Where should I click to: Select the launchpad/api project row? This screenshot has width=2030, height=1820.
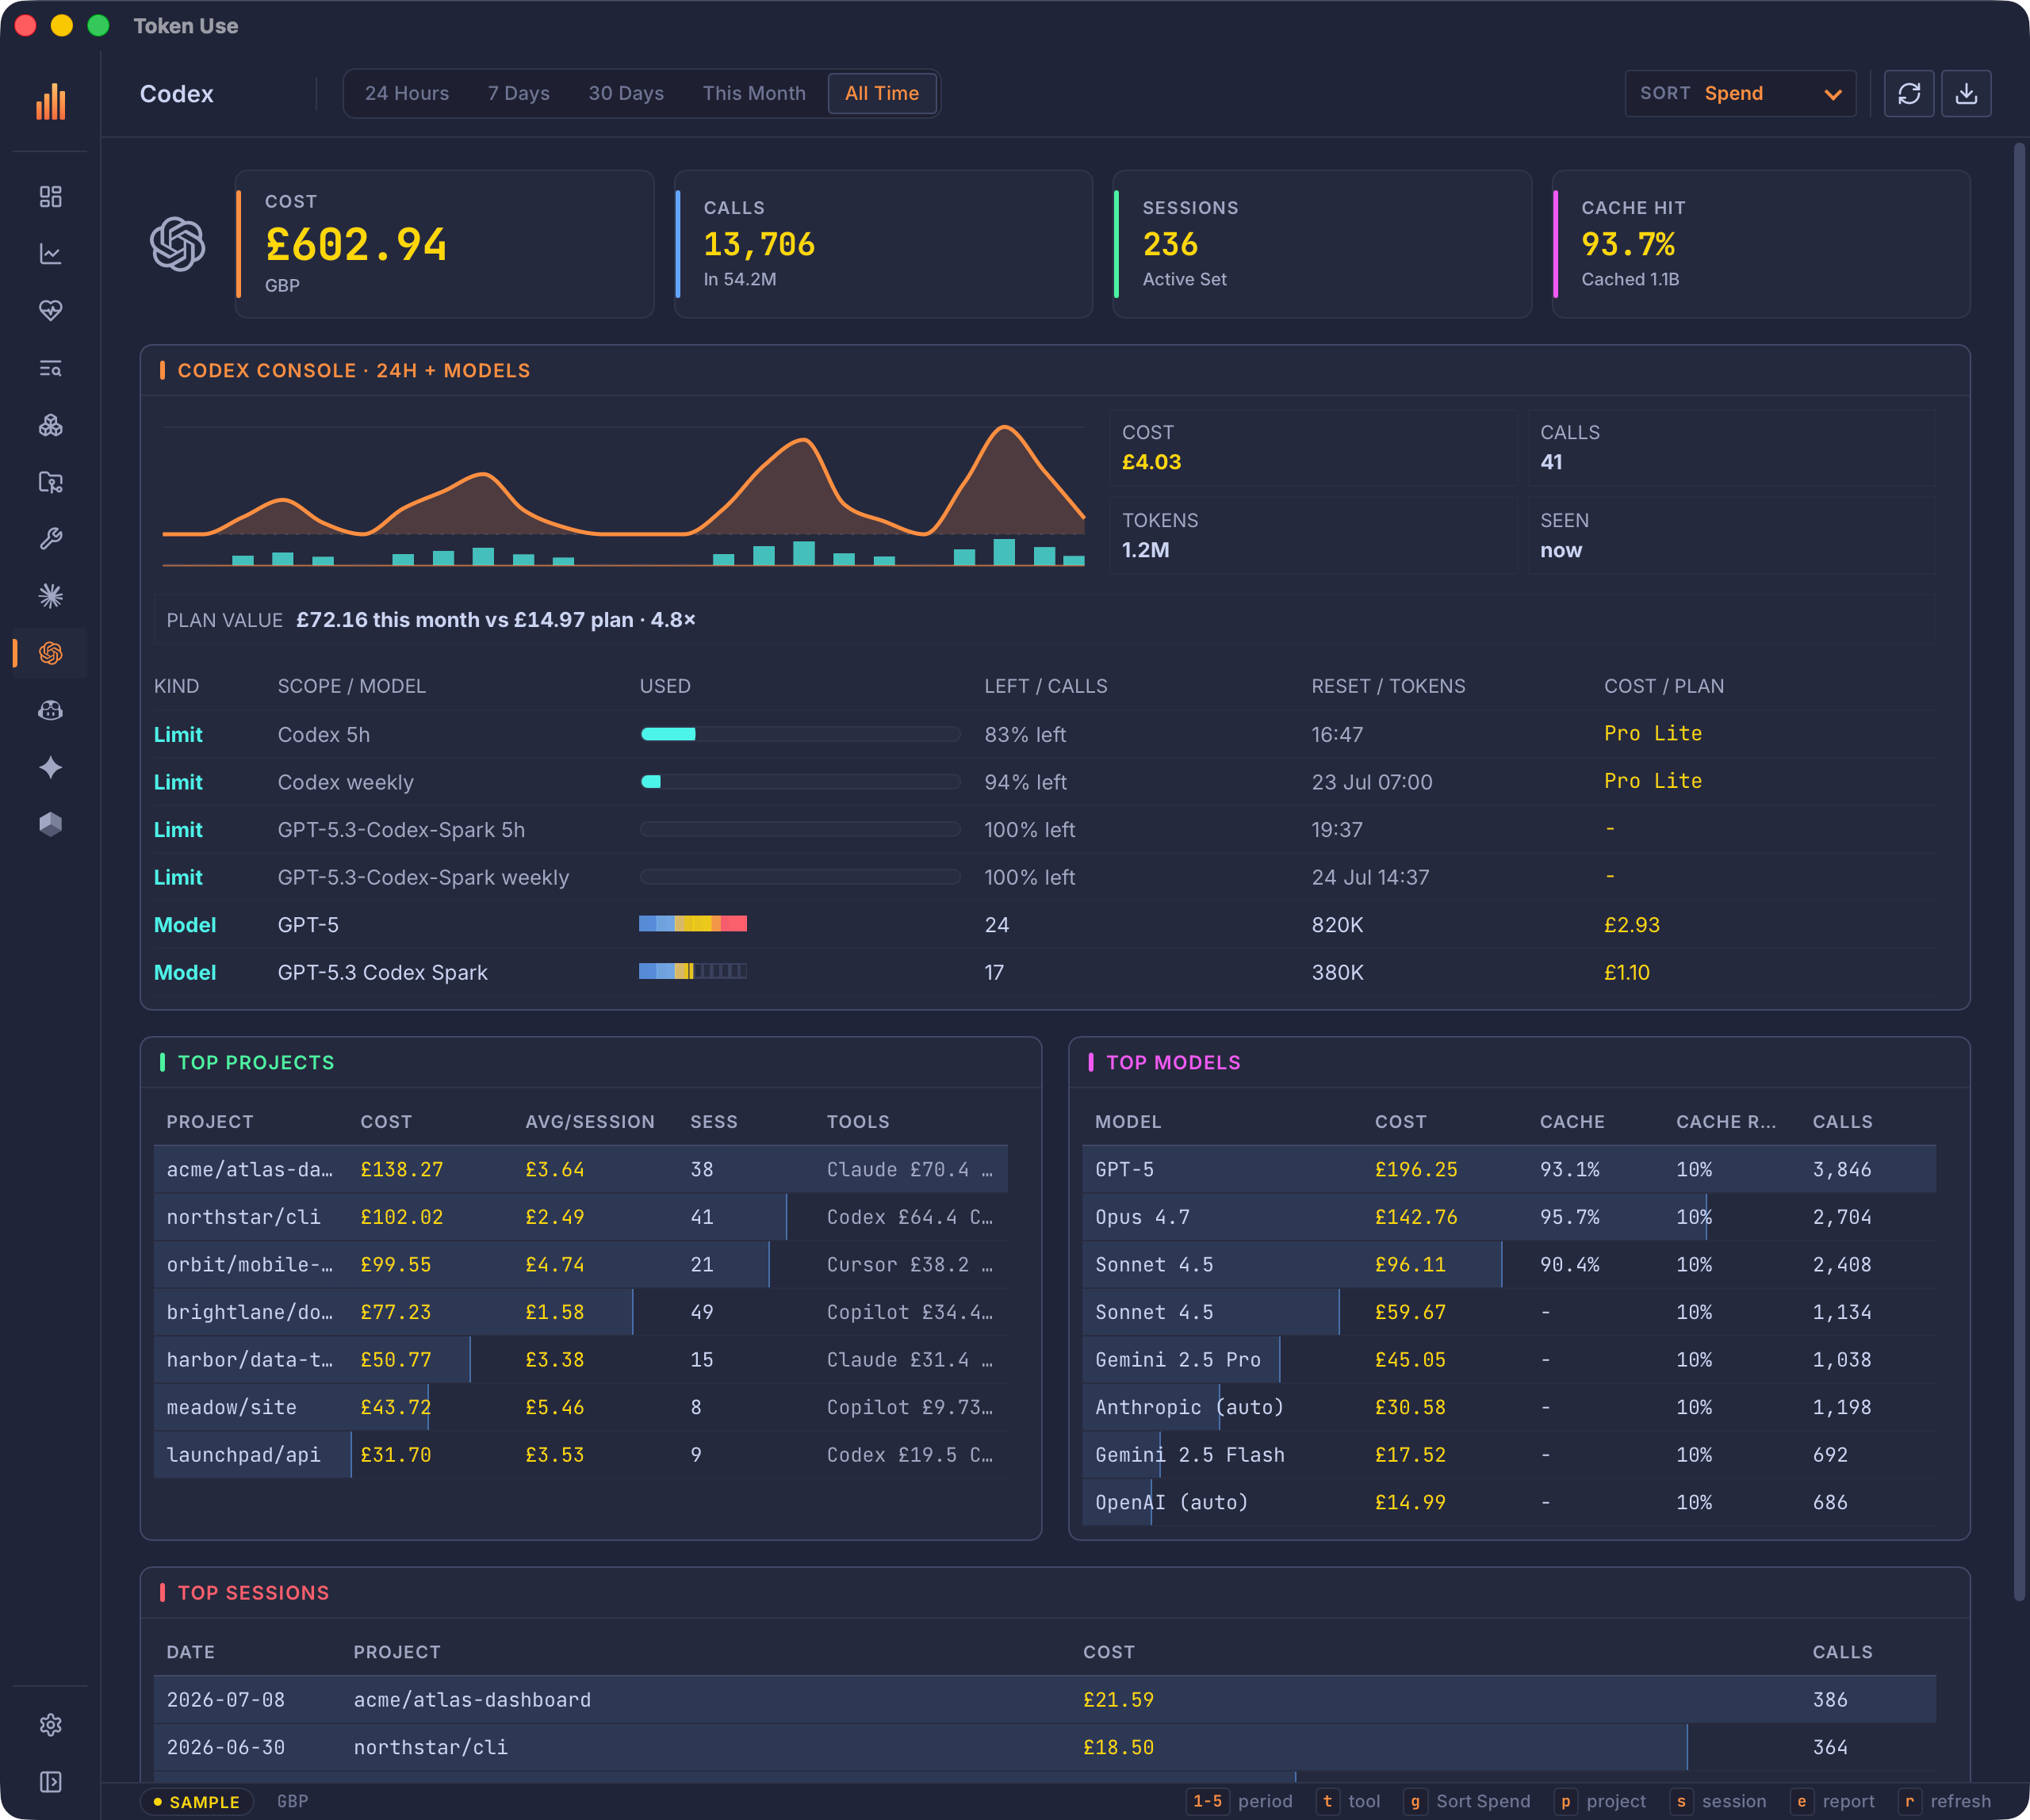[580, 1454]
